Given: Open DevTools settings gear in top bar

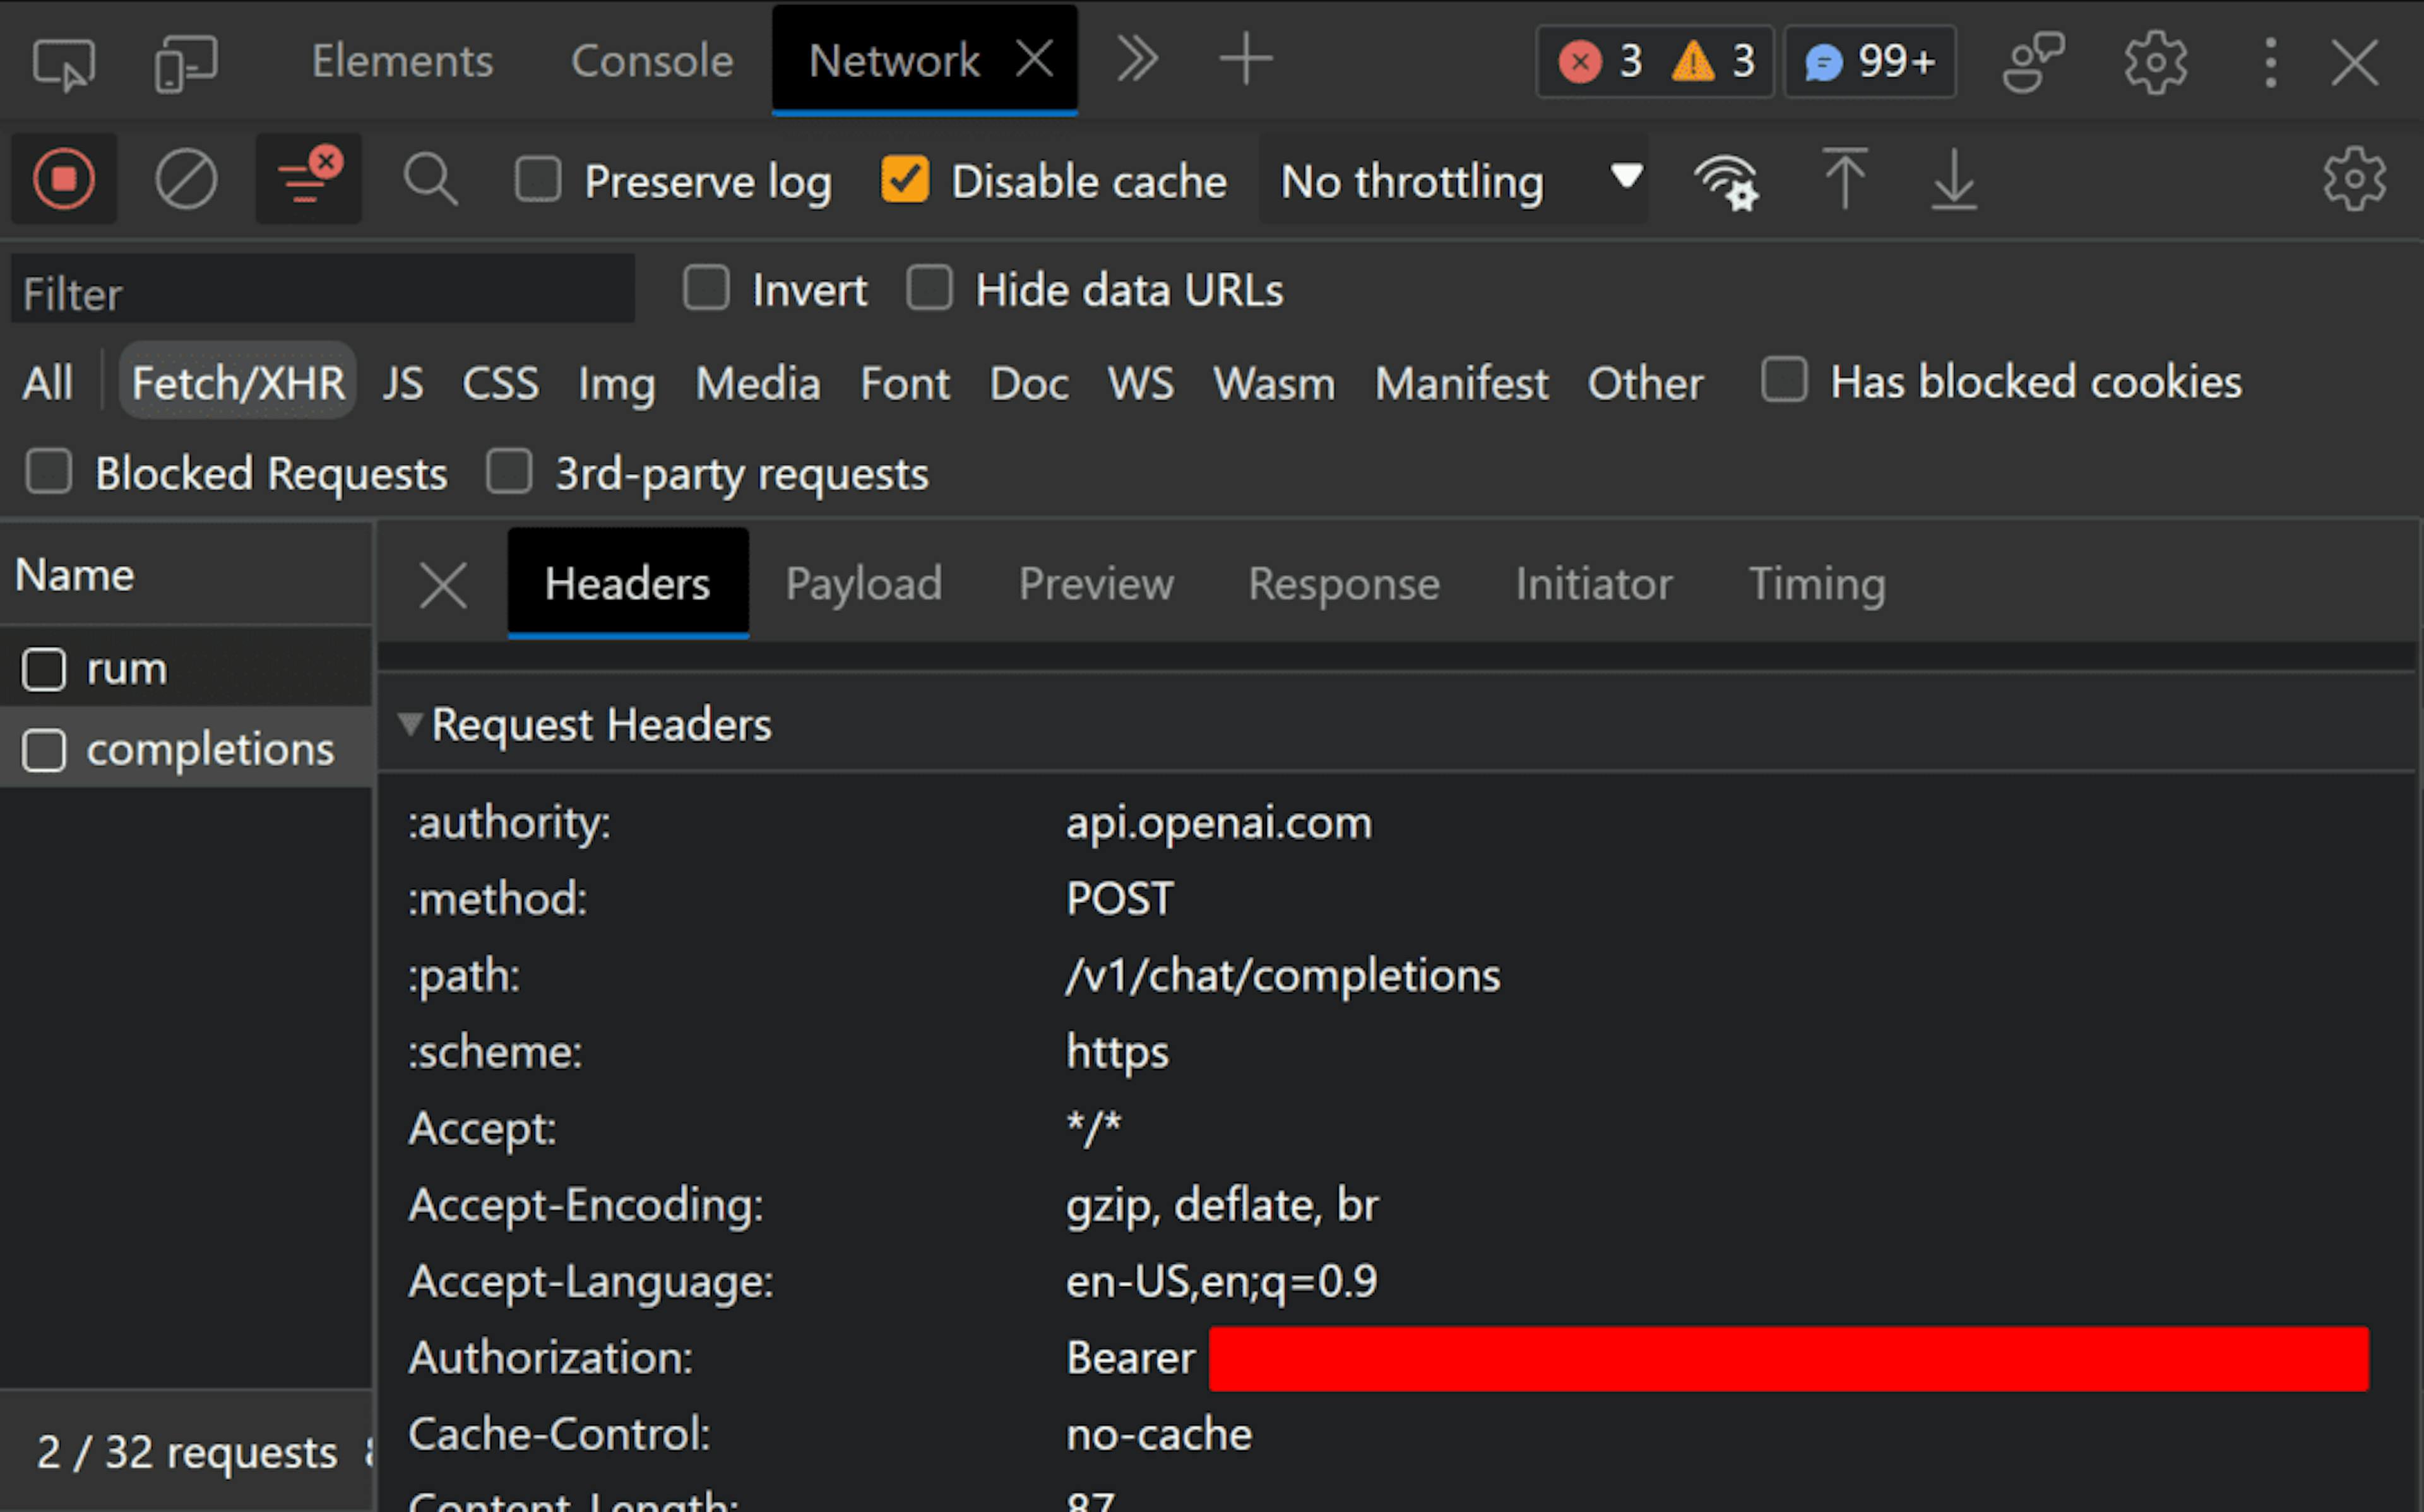Looking at the screenshot, I should (2156, 62).
